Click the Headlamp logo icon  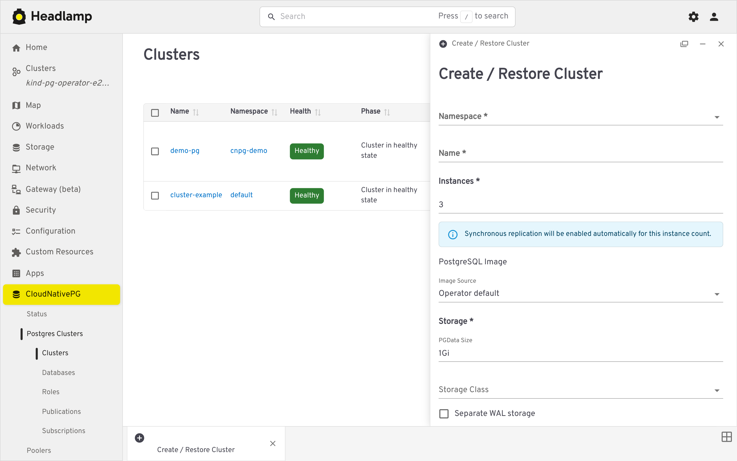point(19,16)
